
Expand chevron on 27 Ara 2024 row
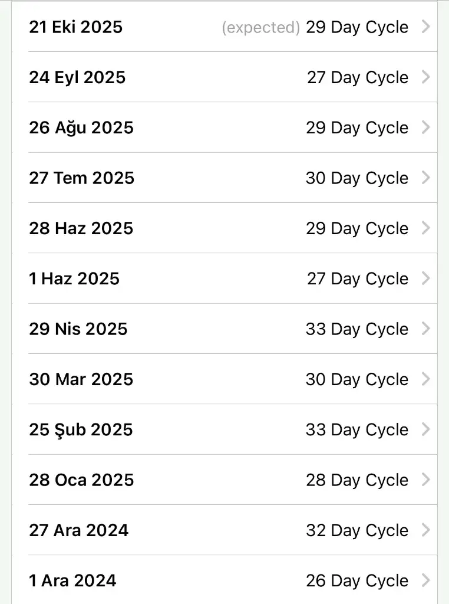[426, 530]
